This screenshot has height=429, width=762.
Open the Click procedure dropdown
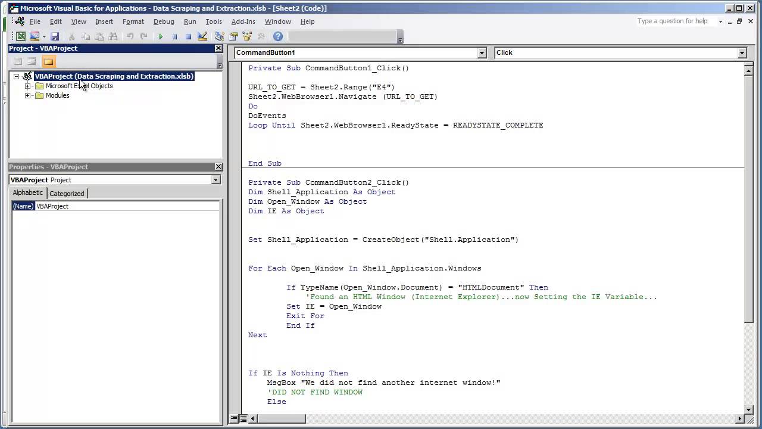(742, 53)
